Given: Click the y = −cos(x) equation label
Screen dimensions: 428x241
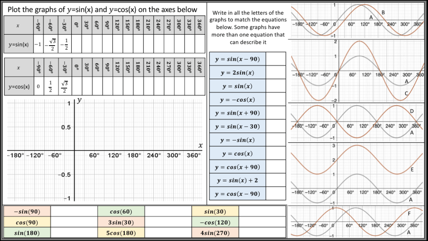Looking at the screenshot, I should point(237,100).
